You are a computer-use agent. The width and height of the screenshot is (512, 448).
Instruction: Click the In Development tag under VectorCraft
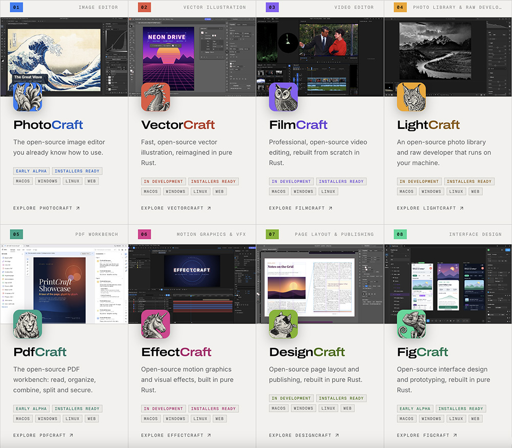coord(164,182)
